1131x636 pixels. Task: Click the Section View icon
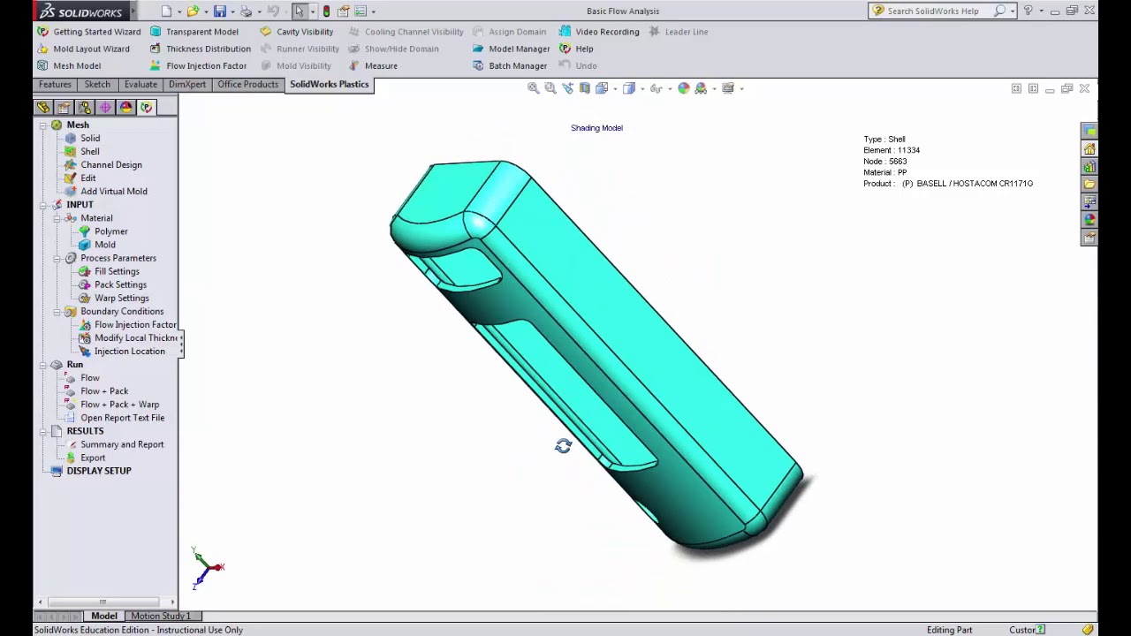tap(584, 88)
